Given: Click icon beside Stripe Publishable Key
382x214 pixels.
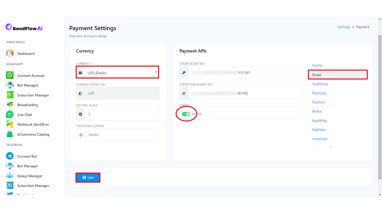Looking at the screenshot, I should [184, 93].
